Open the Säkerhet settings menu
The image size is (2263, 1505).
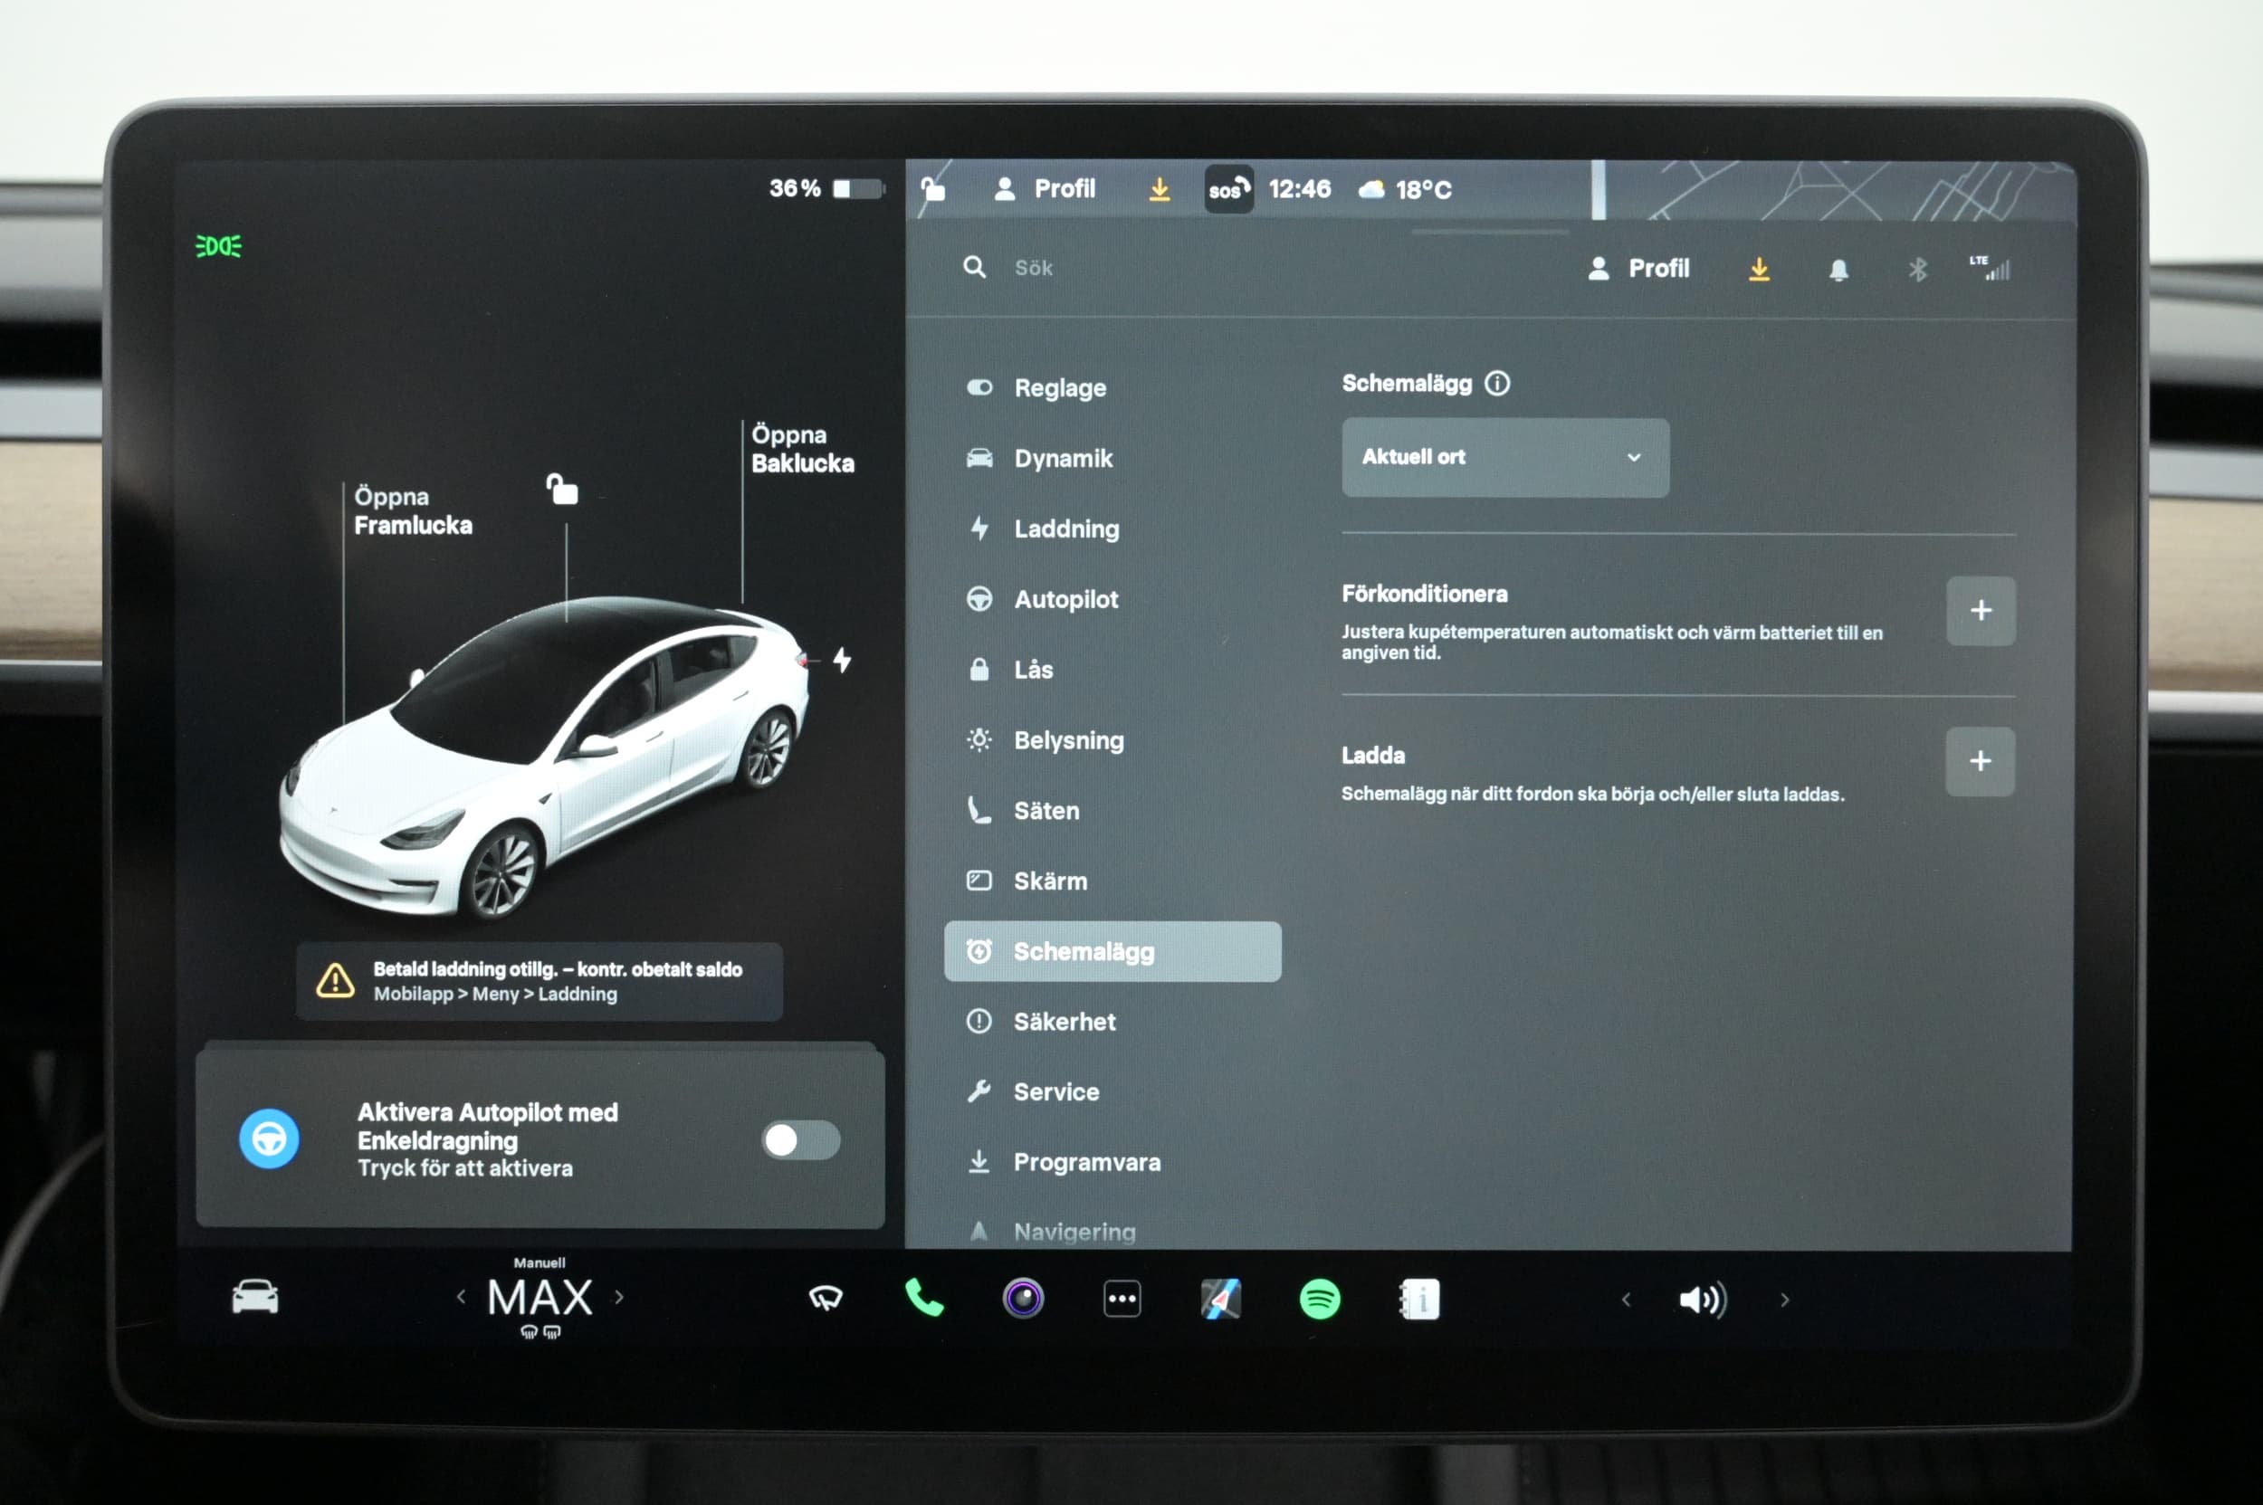tap(1112, 1021)
